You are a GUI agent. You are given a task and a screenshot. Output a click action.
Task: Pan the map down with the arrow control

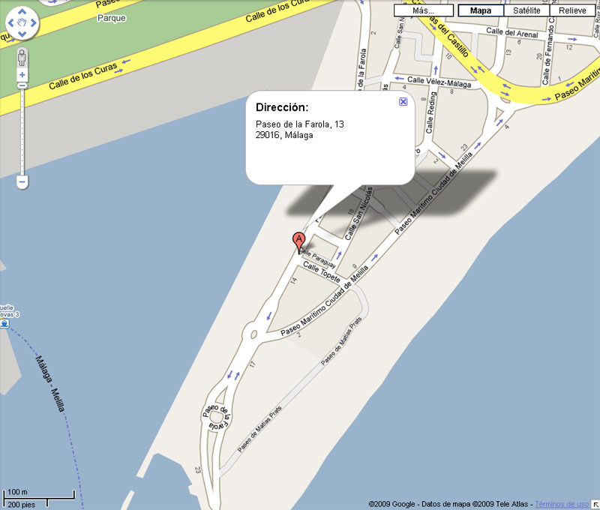[22, 34]
